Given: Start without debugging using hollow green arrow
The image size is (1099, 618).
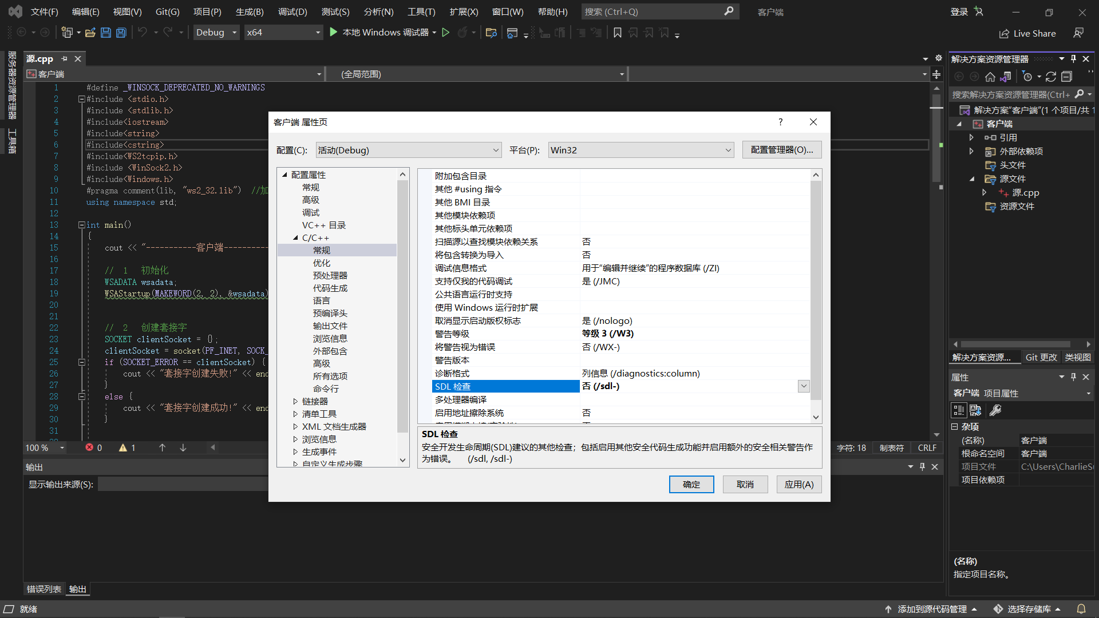Looking at the screenshot, I should pos(446,33).
